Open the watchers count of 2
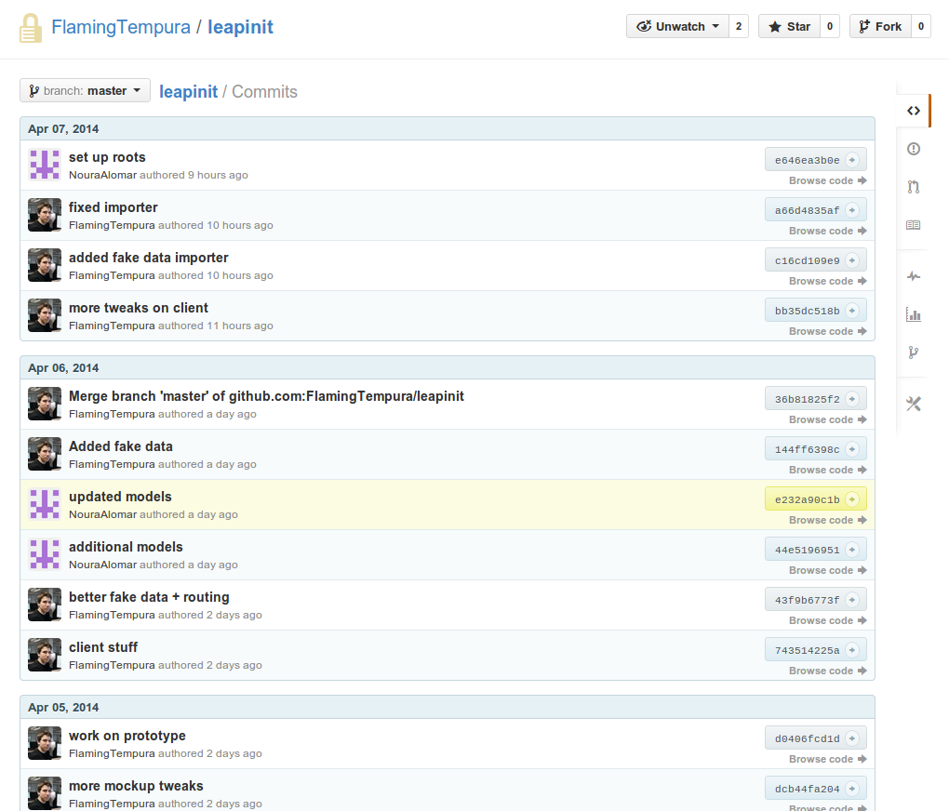The image size is (949, 811). [739, 27]
